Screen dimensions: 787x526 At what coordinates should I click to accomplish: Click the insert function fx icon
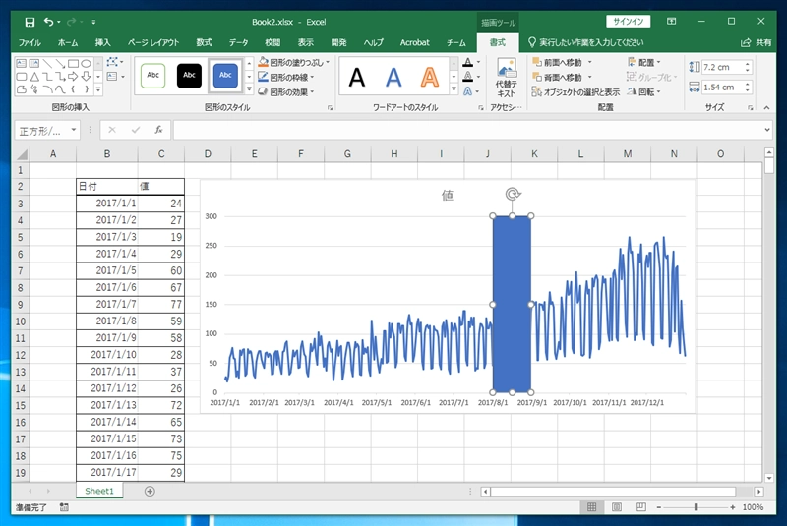coord(158,130)
